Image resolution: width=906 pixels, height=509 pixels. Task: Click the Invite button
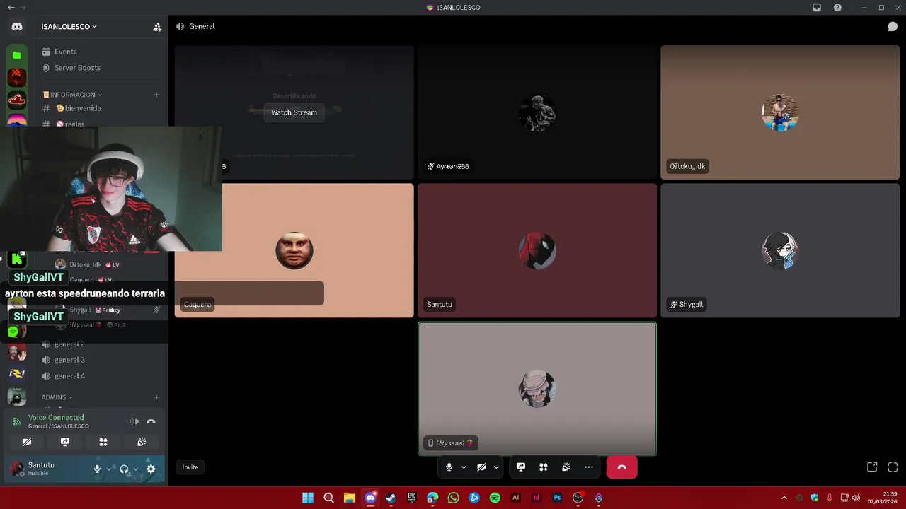point(190,467)
